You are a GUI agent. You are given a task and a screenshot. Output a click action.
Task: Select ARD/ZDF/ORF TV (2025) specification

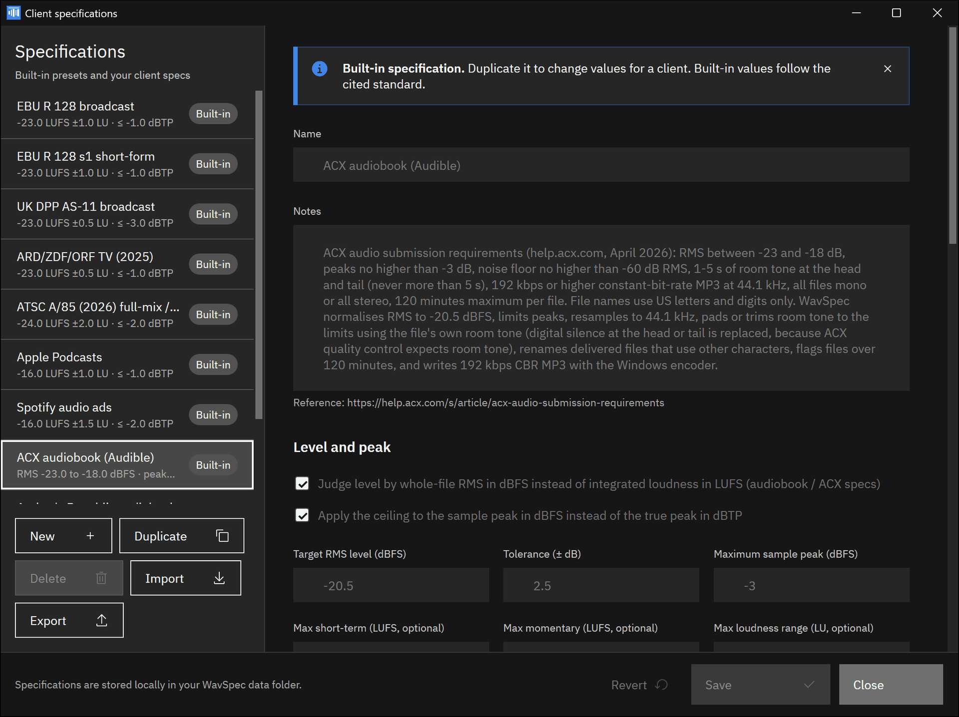(x=127, y=265)
